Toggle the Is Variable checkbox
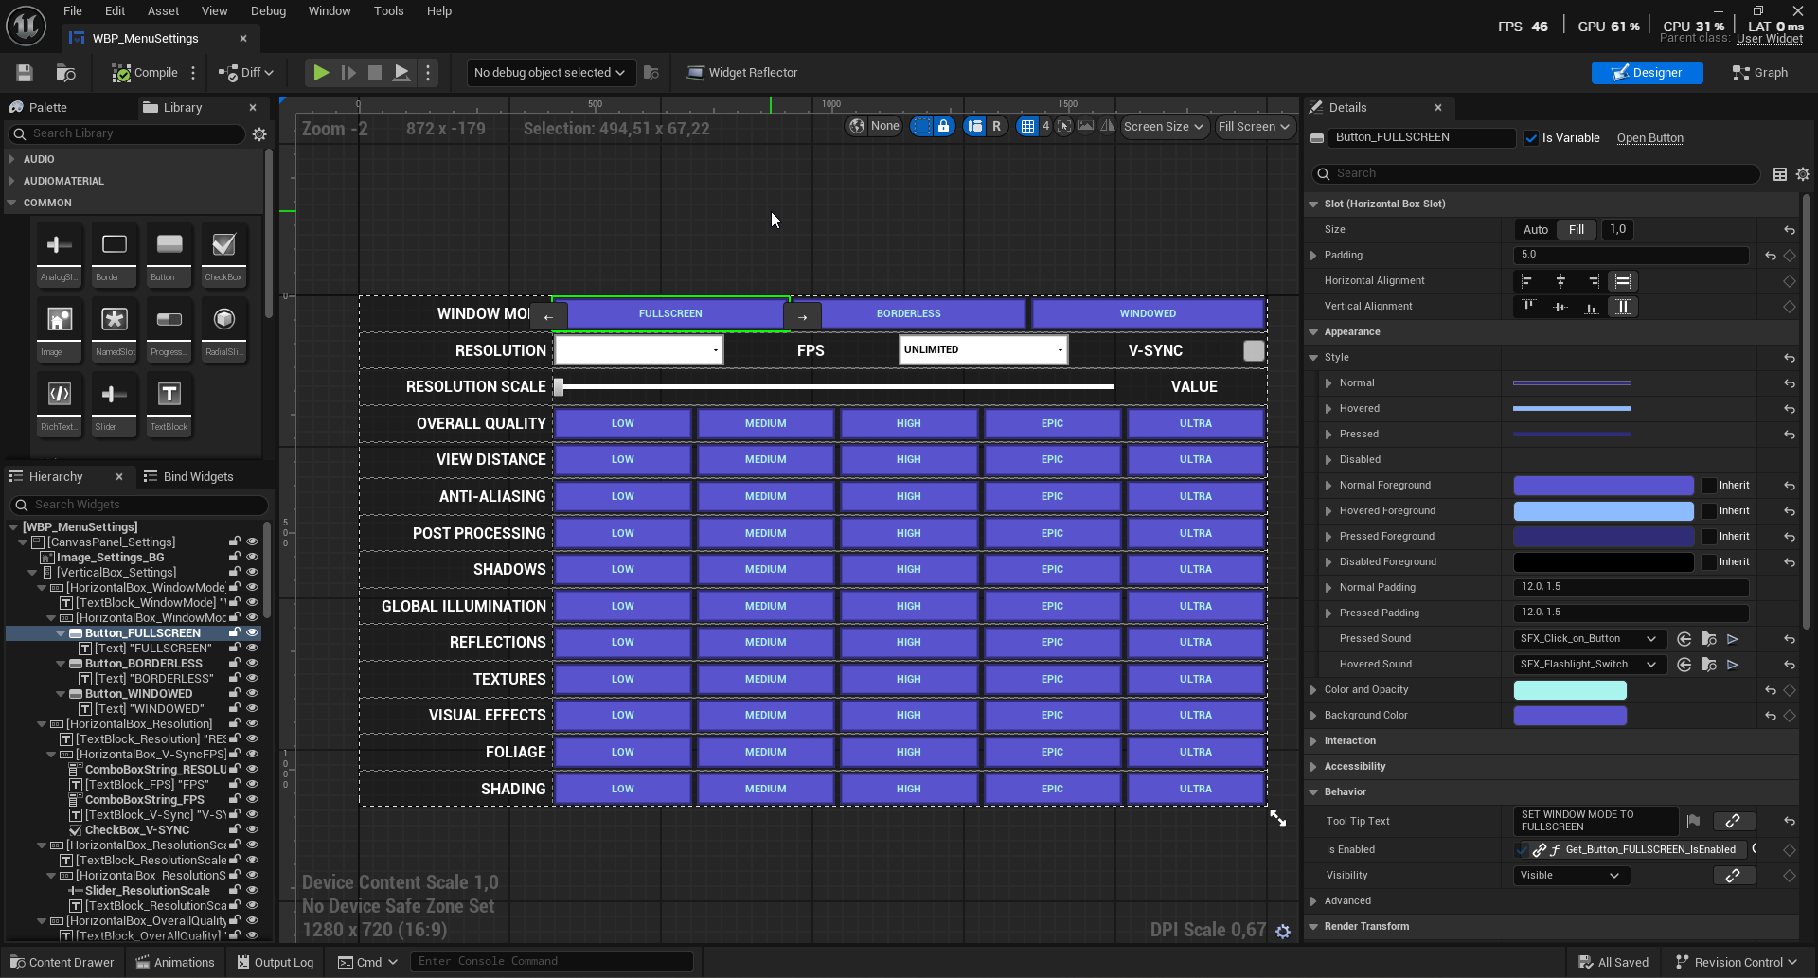Image resolution: width=1818 pixels, height=978 pixels. 1531,138
